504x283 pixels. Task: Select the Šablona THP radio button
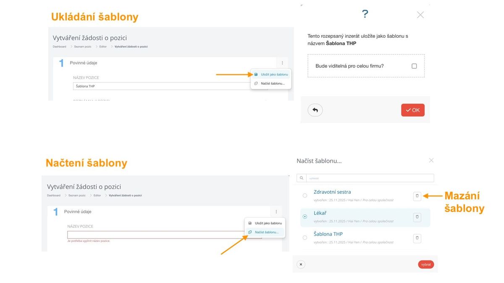(305, 238)
